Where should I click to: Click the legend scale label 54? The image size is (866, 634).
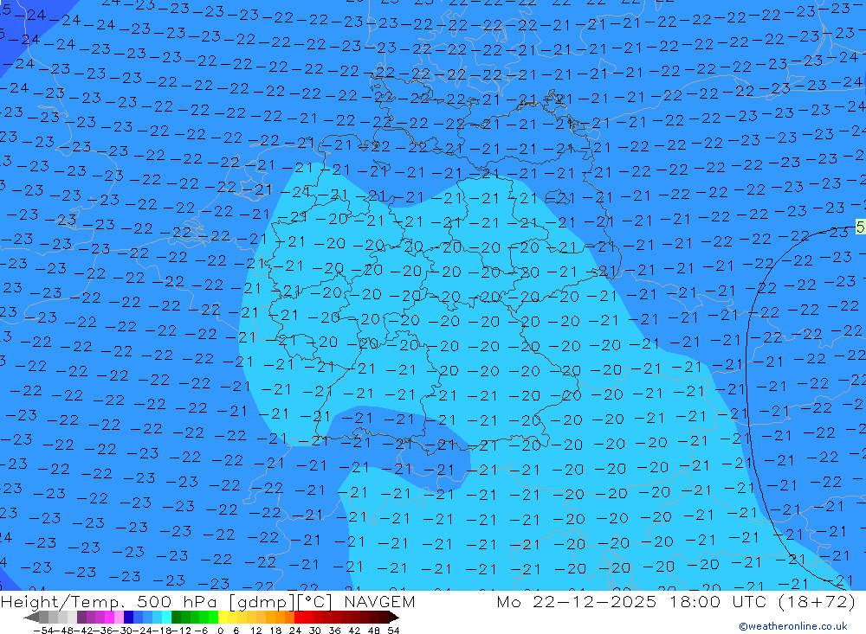click(393, 631)
